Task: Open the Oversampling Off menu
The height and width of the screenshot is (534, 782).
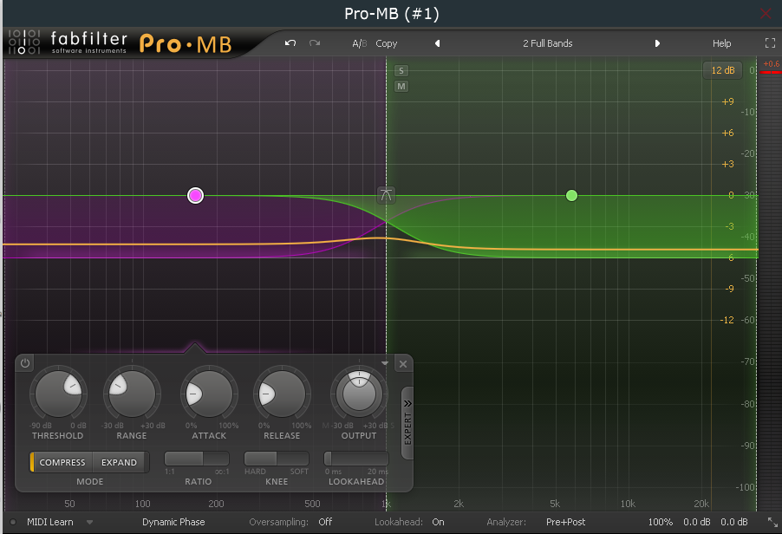Action: [x=325, y=522]
